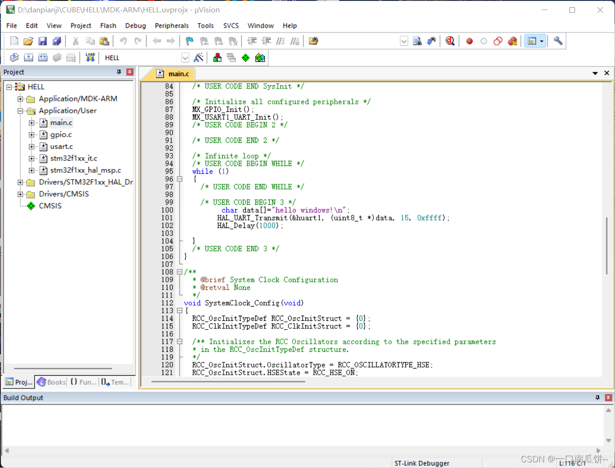The height and width of the screenshot is (468, 615).
Task: Open a file using the Open folder icon
Action: pos(29,41)
